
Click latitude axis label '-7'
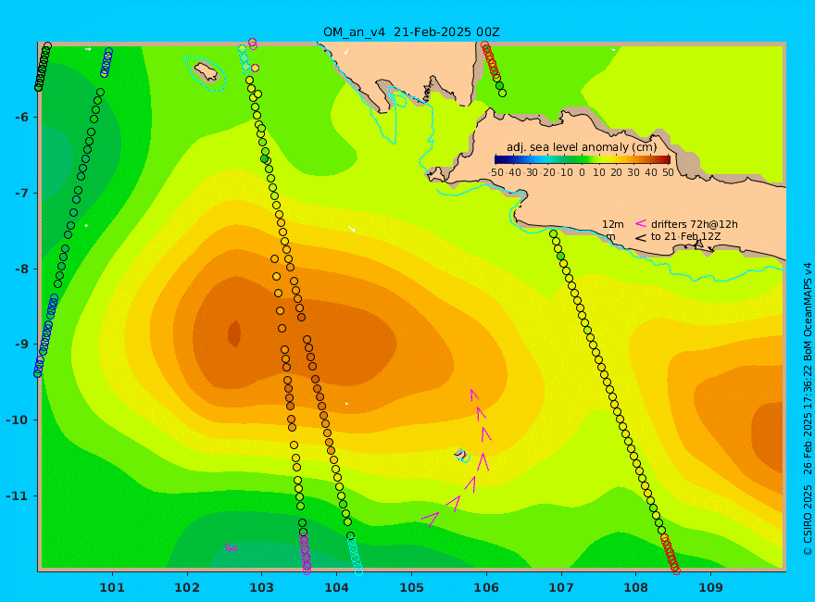pos(21,193)
